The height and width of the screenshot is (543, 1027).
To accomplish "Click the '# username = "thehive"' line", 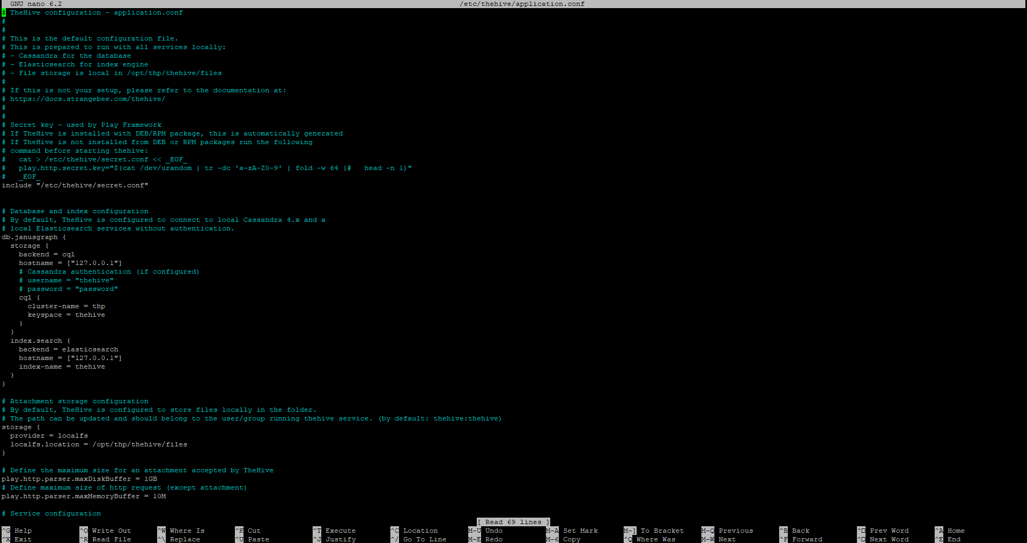I will click(x=66, y=280).
